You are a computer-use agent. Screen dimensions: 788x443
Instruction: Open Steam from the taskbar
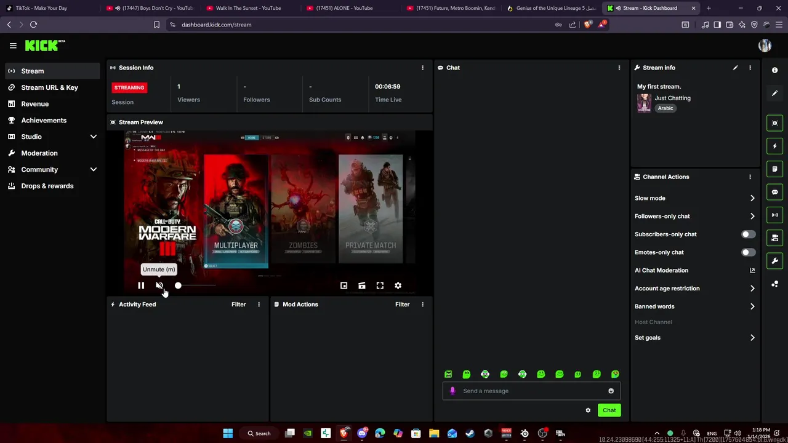(x=470, y=433)
